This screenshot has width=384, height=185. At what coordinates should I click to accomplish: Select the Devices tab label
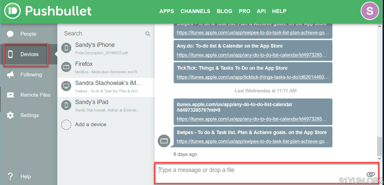(29, 54)
